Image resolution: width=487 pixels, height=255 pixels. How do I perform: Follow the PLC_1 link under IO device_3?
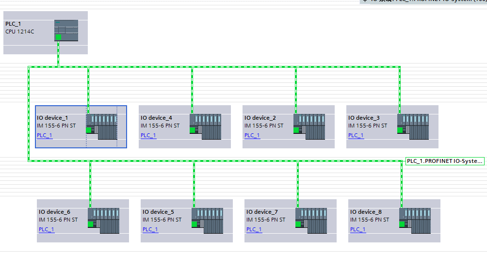[356, 136]
